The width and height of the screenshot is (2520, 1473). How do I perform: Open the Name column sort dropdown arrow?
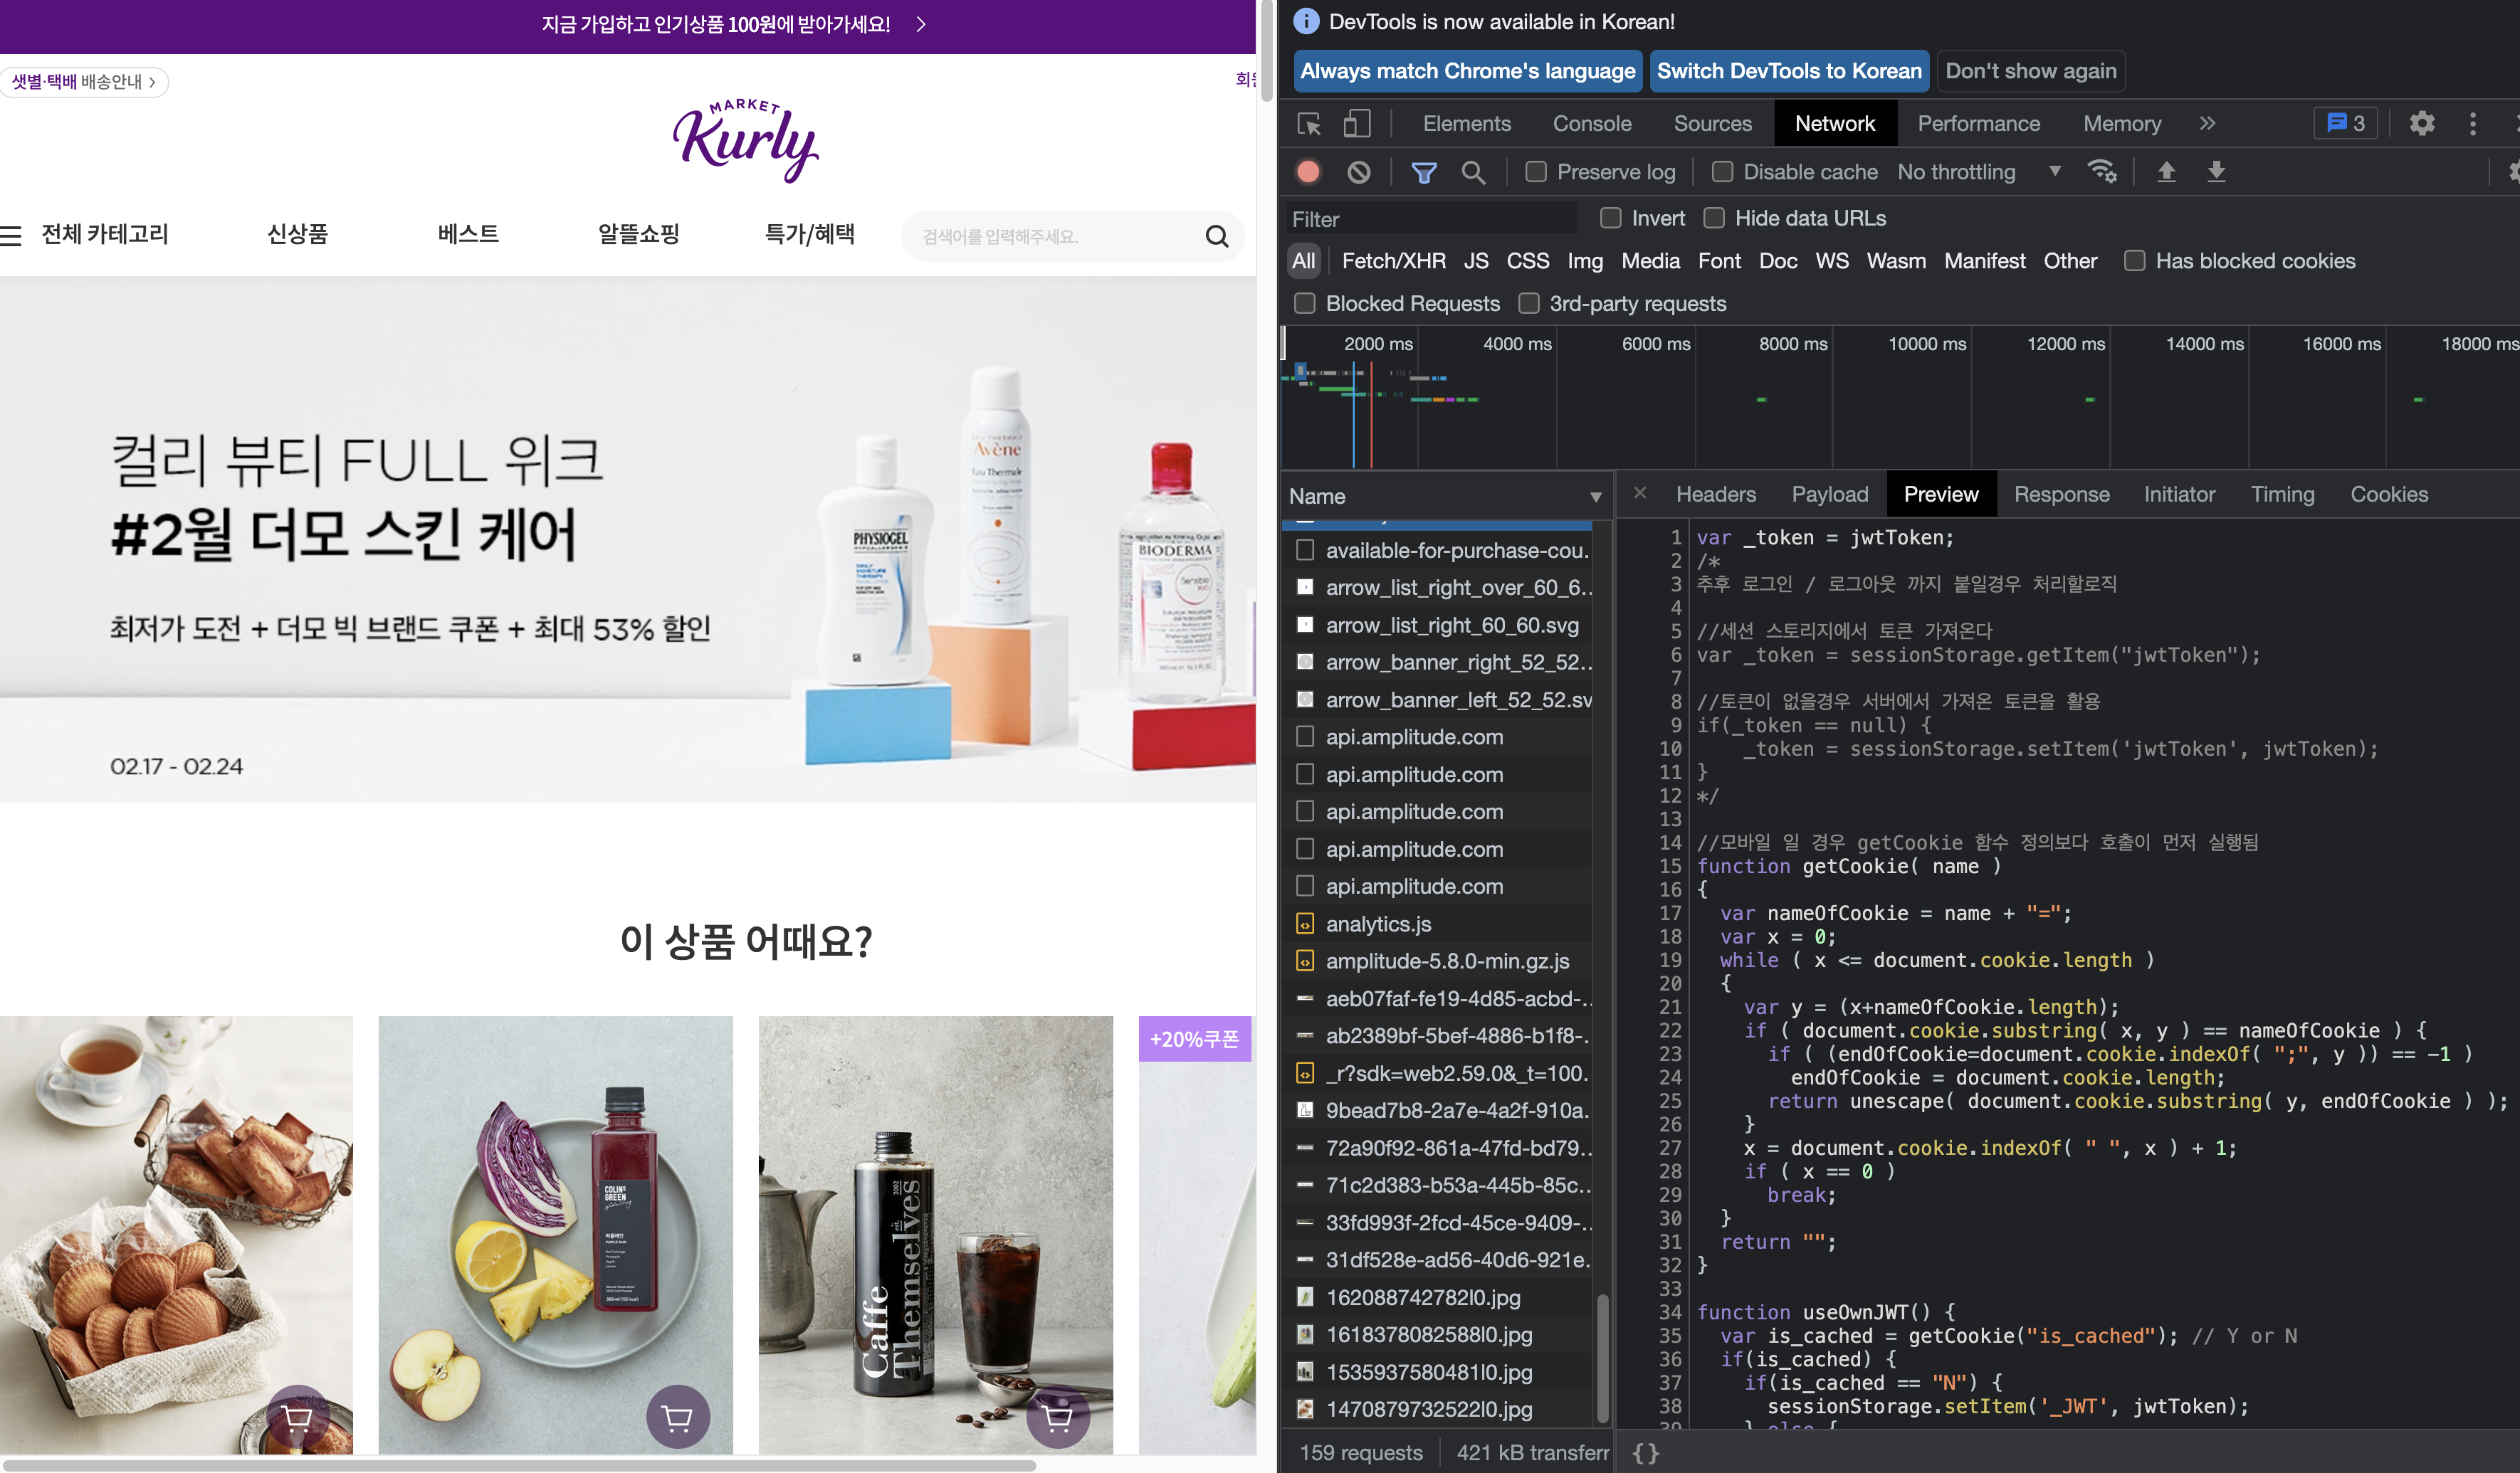[1595, 497]
